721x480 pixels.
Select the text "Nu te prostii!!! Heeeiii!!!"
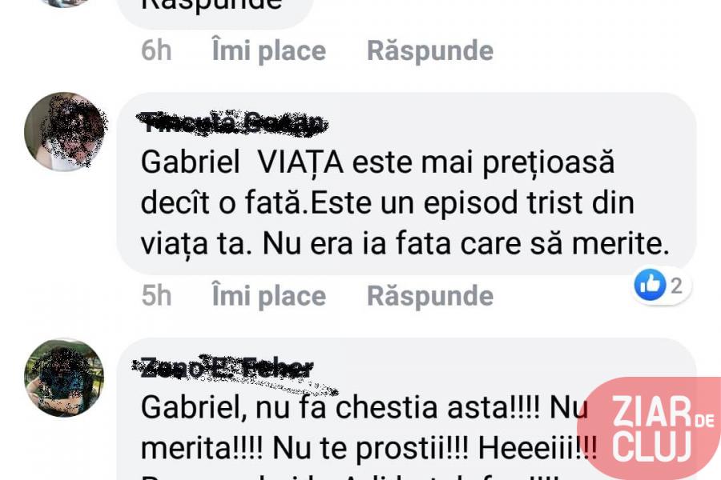[x=435, y=448]
